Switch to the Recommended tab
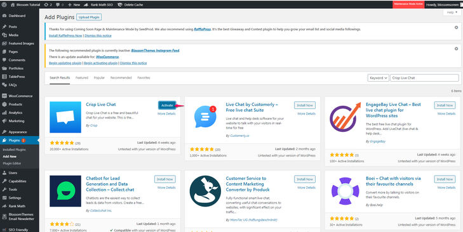The image size is (463, 232). (121, 78)
